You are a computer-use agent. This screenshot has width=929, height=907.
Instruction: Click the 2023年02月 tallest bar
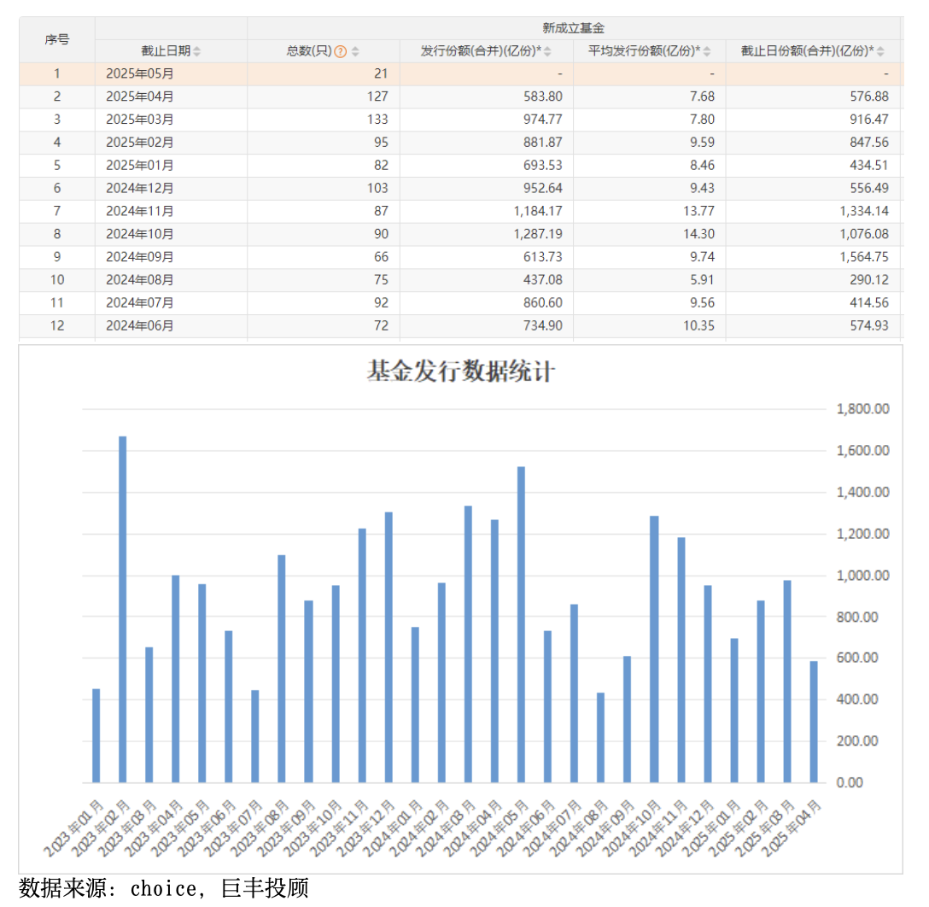123,609
